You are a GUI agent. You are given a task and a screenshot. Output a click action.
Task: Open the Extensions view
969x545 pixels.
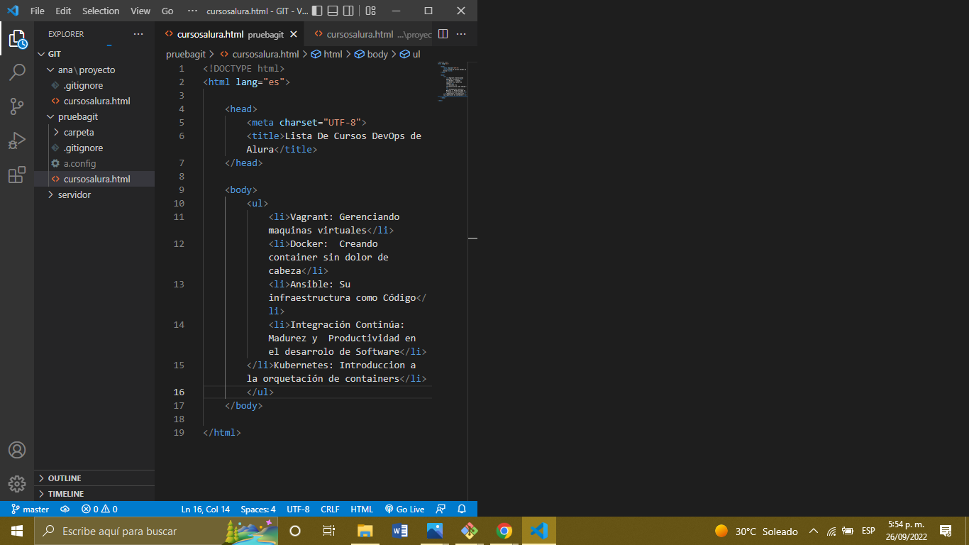17,175
